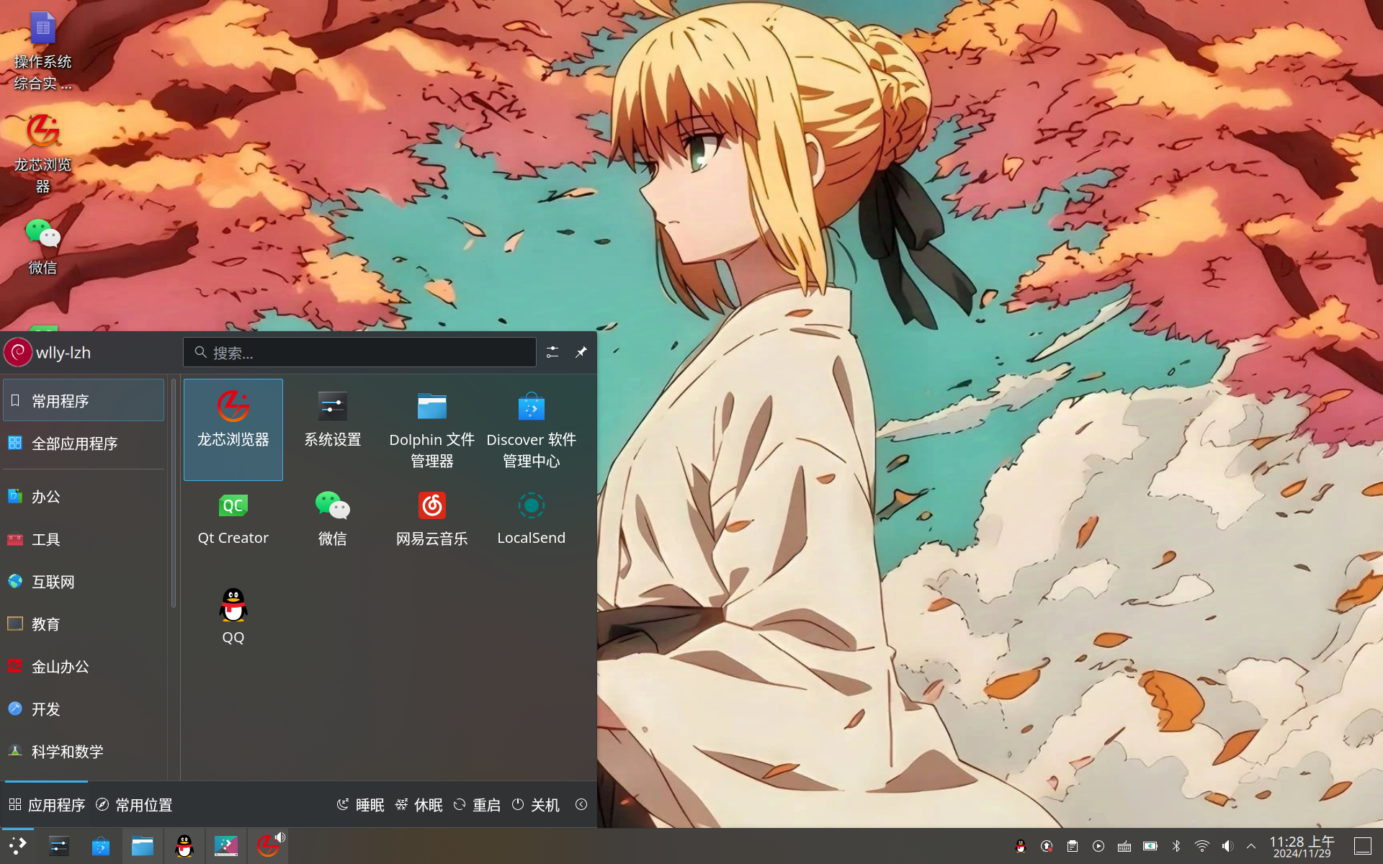Pin the launcher open with the pin icon
The width and height of the screenshot is (1383, 864).
[x=581, y=352]
